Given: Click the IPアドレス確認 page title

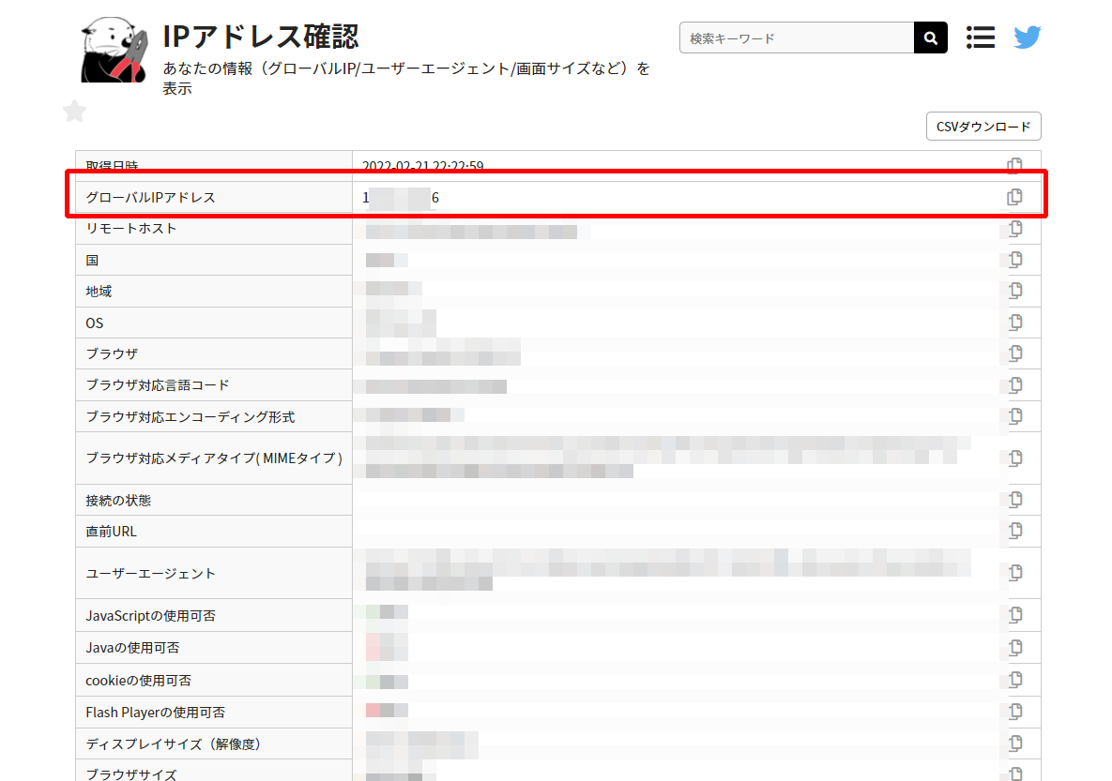Looking at the screenshot, I should click(x=260, y=37).
